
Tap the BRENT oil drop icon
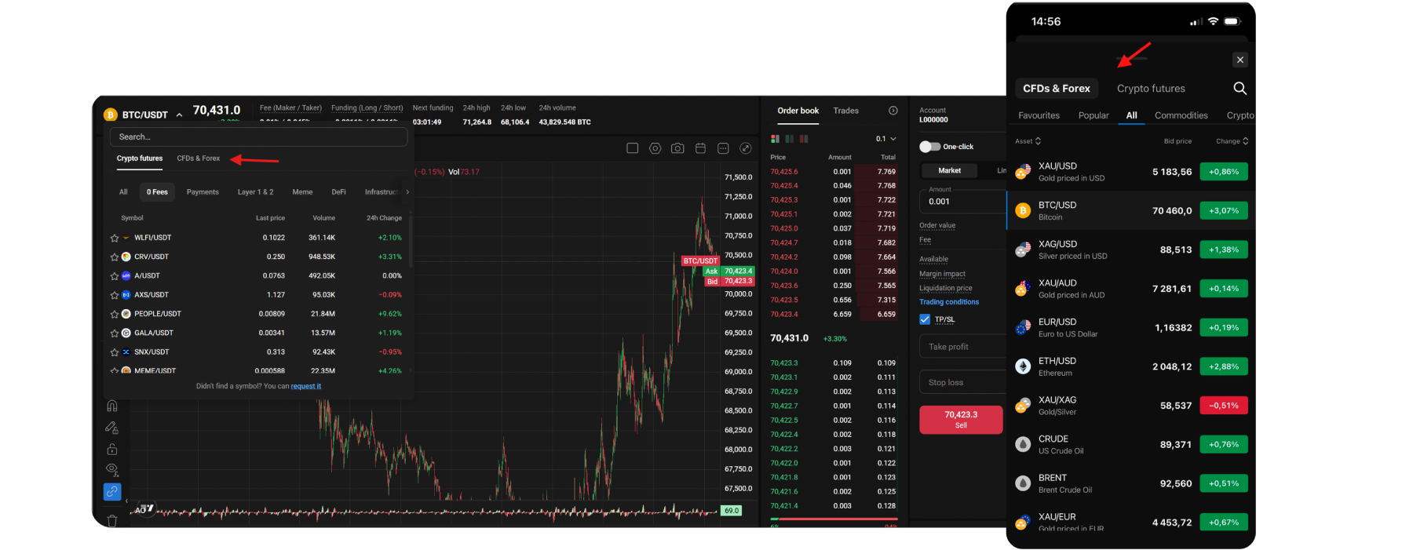tap(1023, 483)
